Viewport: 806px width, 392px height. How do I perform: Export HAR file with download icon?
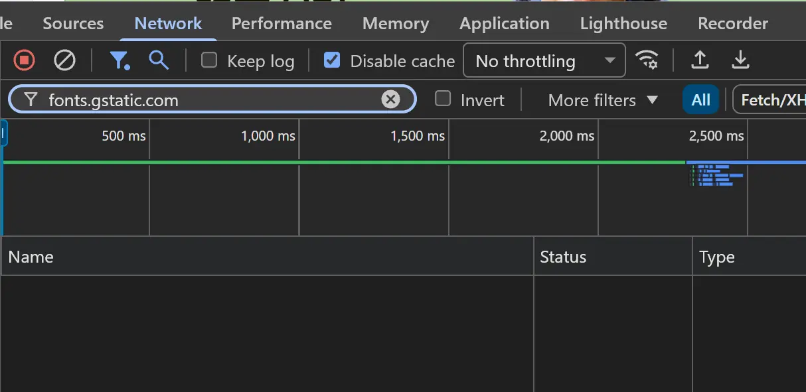(740, 60)
